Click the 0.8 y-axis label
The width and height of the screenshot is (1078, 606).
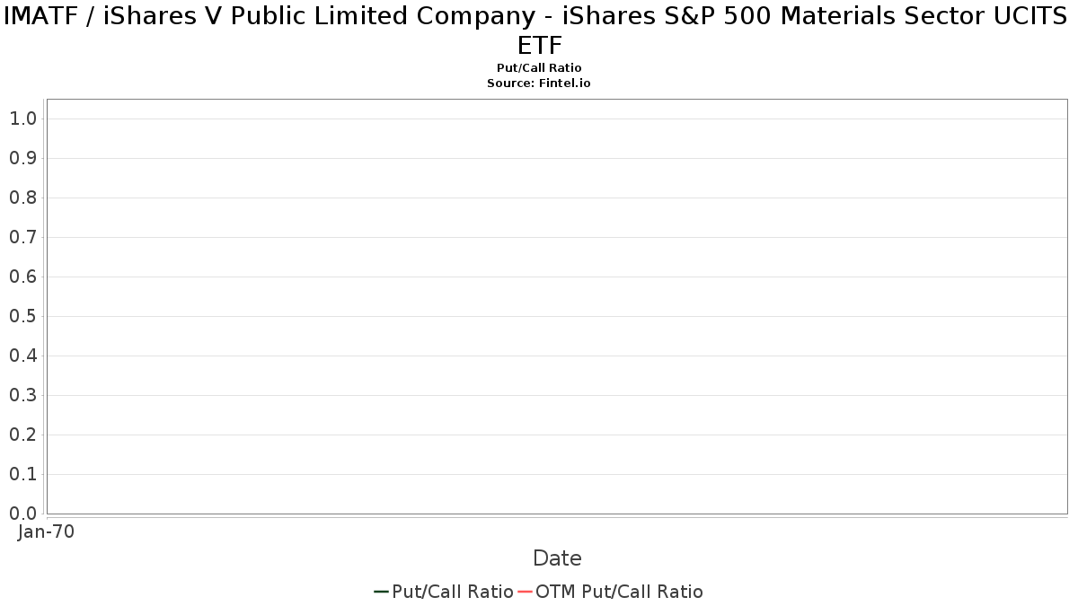[x=22, y=198]
